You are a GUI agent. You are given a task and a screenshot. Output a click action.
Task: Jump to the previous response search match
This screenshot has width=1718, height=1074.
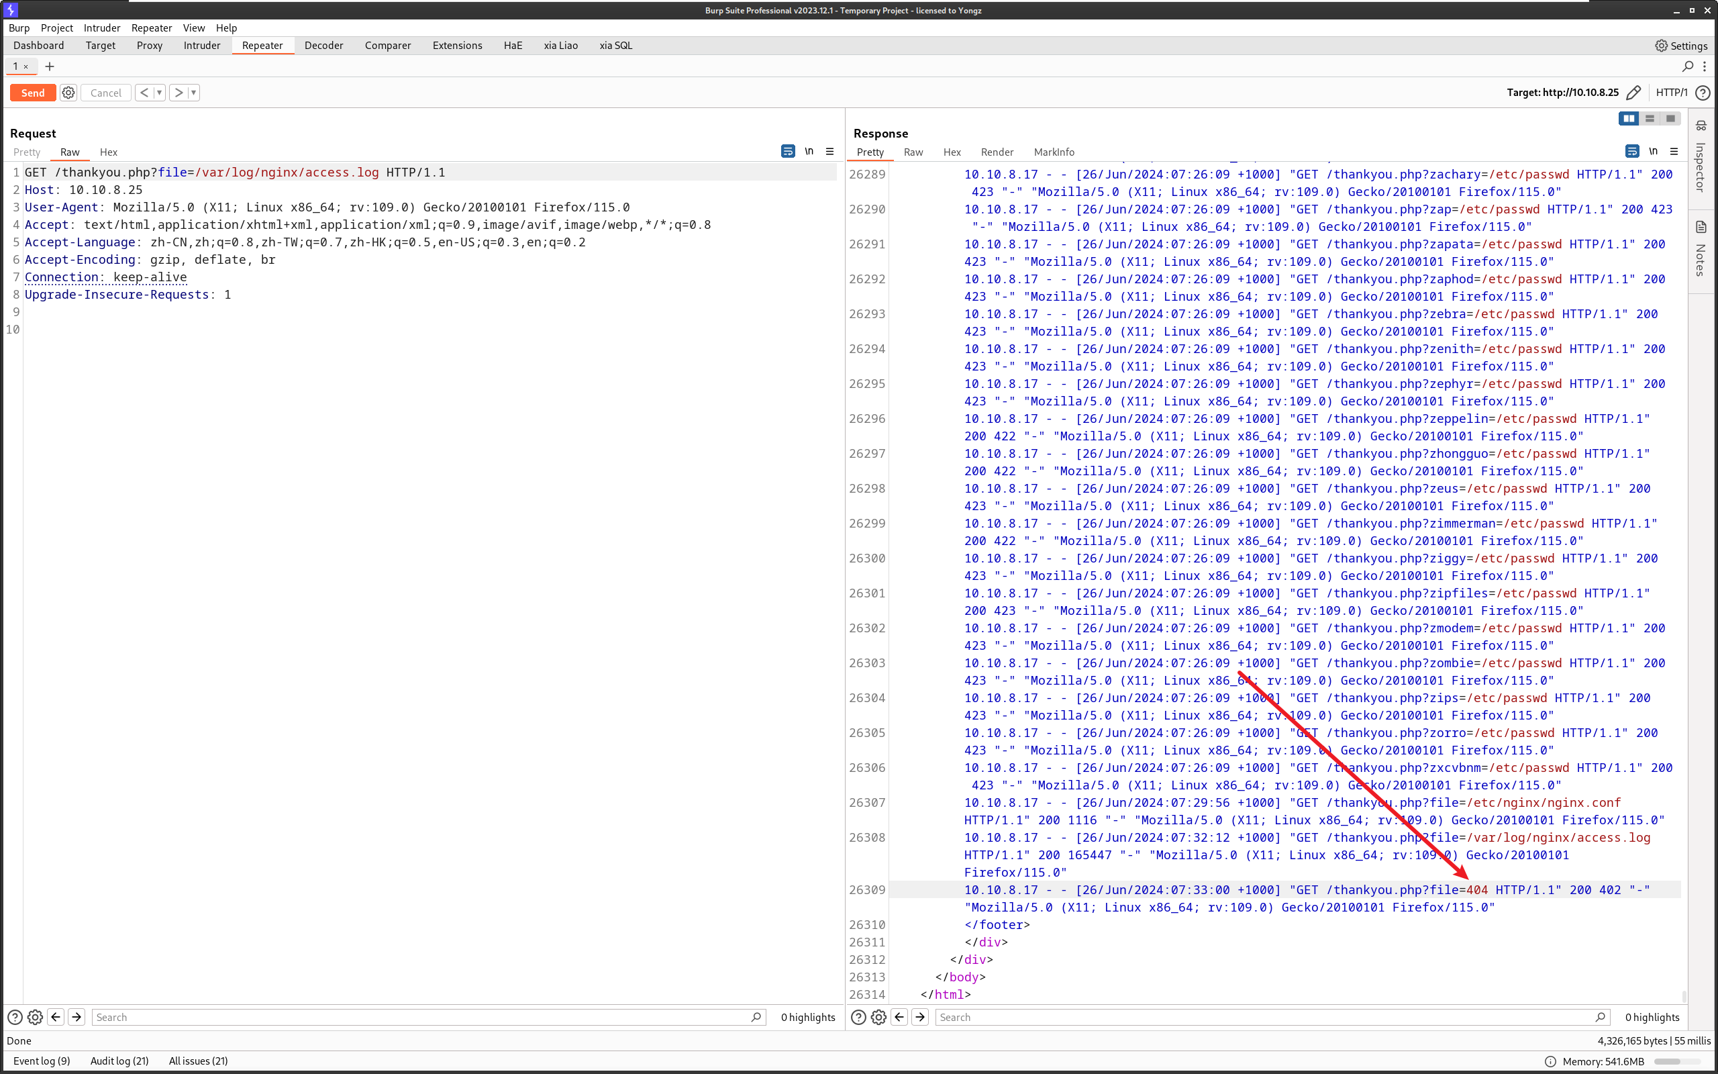[x=899, y=1017]
